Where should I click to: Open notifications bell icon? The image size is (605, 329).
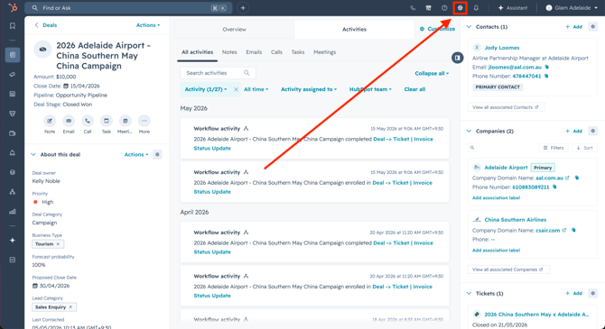click(x=476, y=8)
